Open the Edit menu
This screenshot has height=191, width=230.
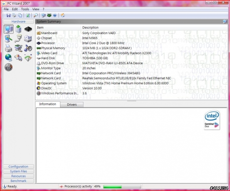coord(15,9)
